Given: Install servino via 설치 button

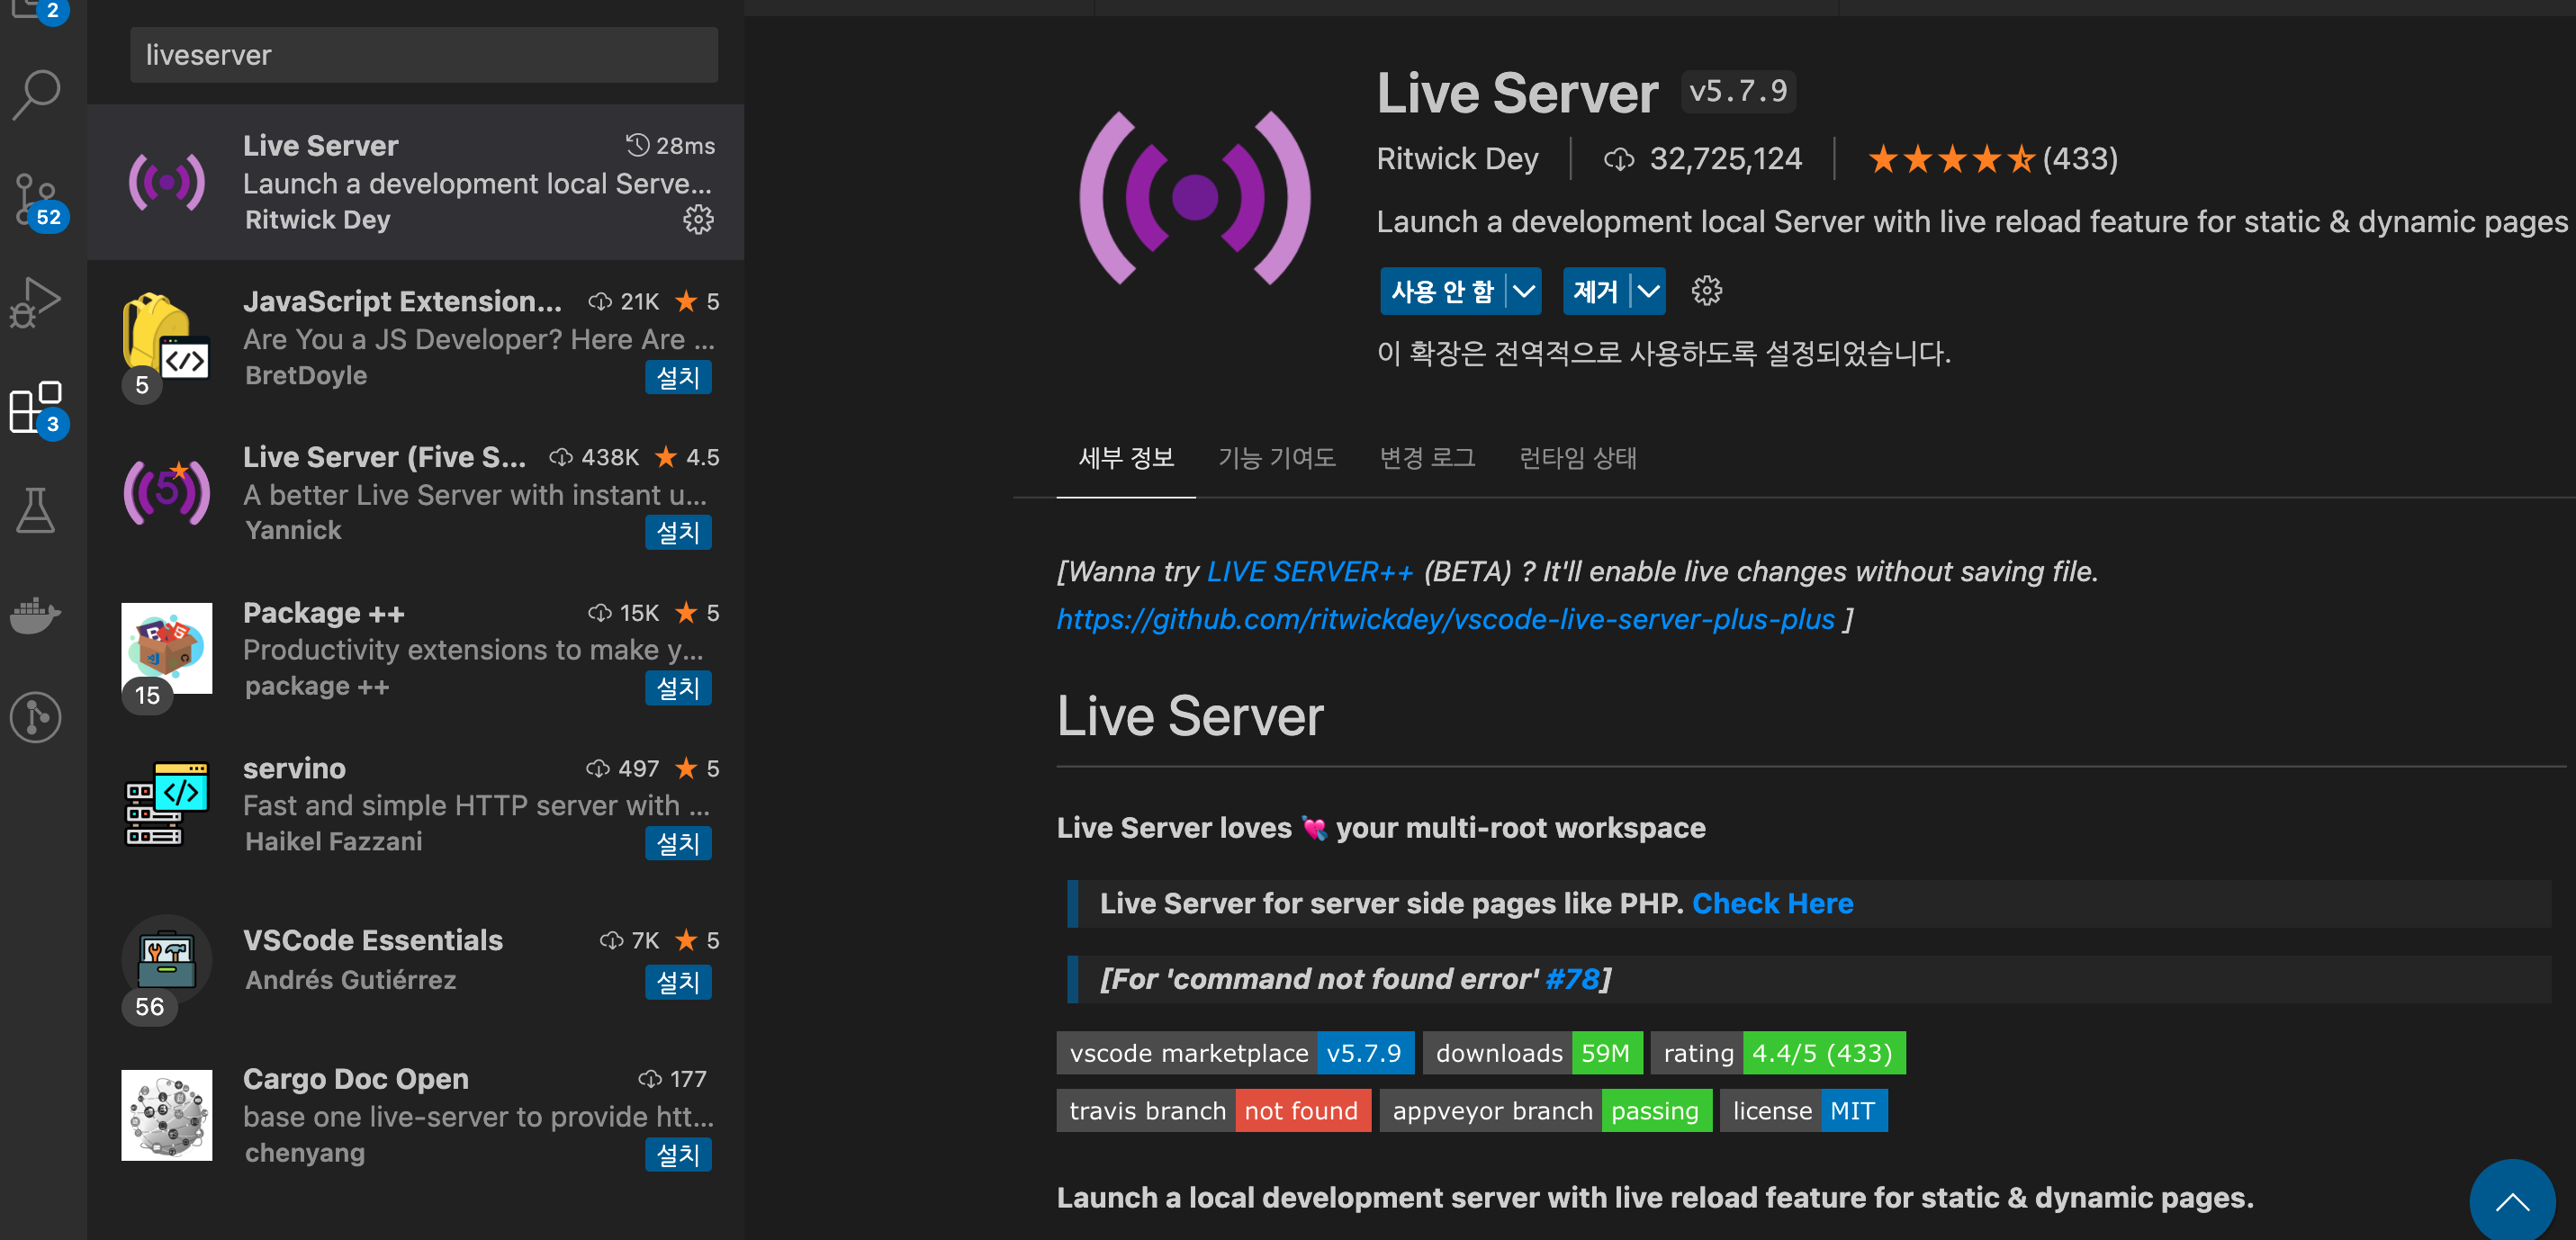Looking at the screenshot, I should (x=678, y=843).
